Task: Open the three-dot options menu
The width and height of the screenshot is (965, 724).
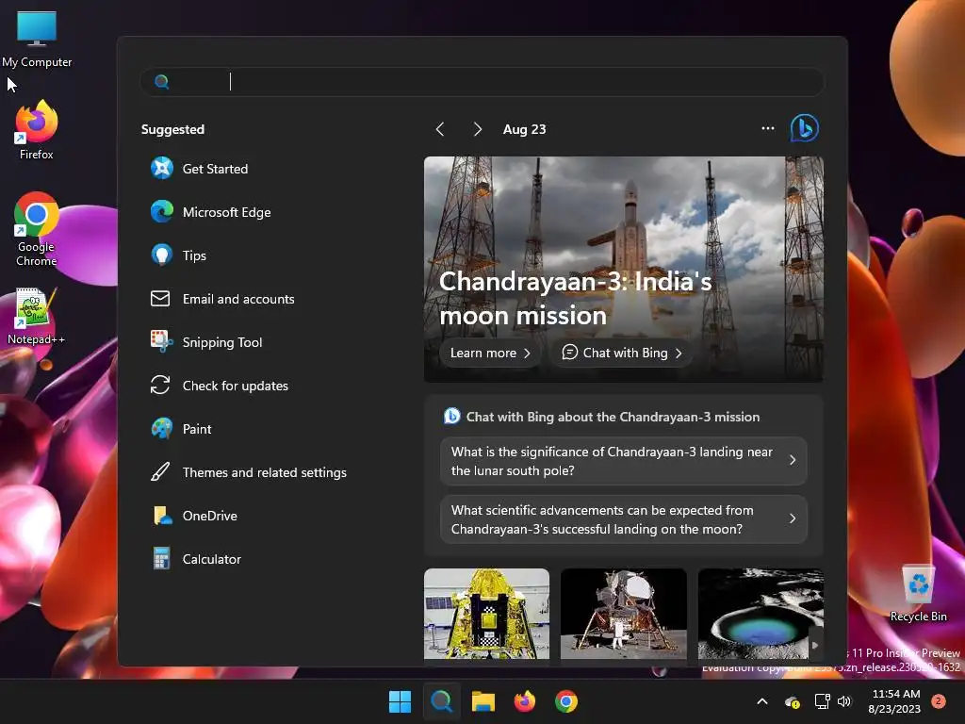Action: (767, 128)
